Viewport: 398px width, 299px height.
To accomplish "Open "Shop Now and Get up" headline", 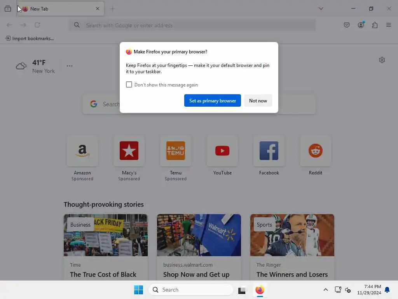I will pos(196,274).
